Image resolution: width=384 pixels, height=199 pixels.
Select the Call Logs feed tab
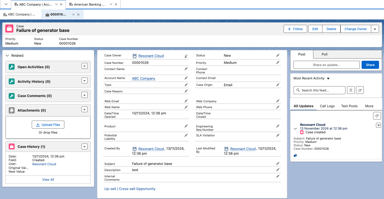click(327, 106)
